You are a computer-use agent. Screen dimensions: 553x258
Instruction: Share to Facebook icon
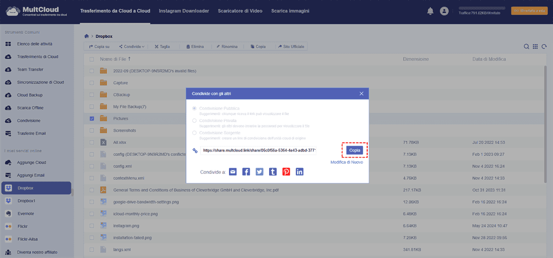pos(246,172)
